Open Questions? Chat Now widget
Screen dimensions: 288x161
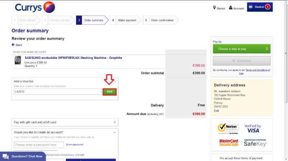click(x=23, y=156)
